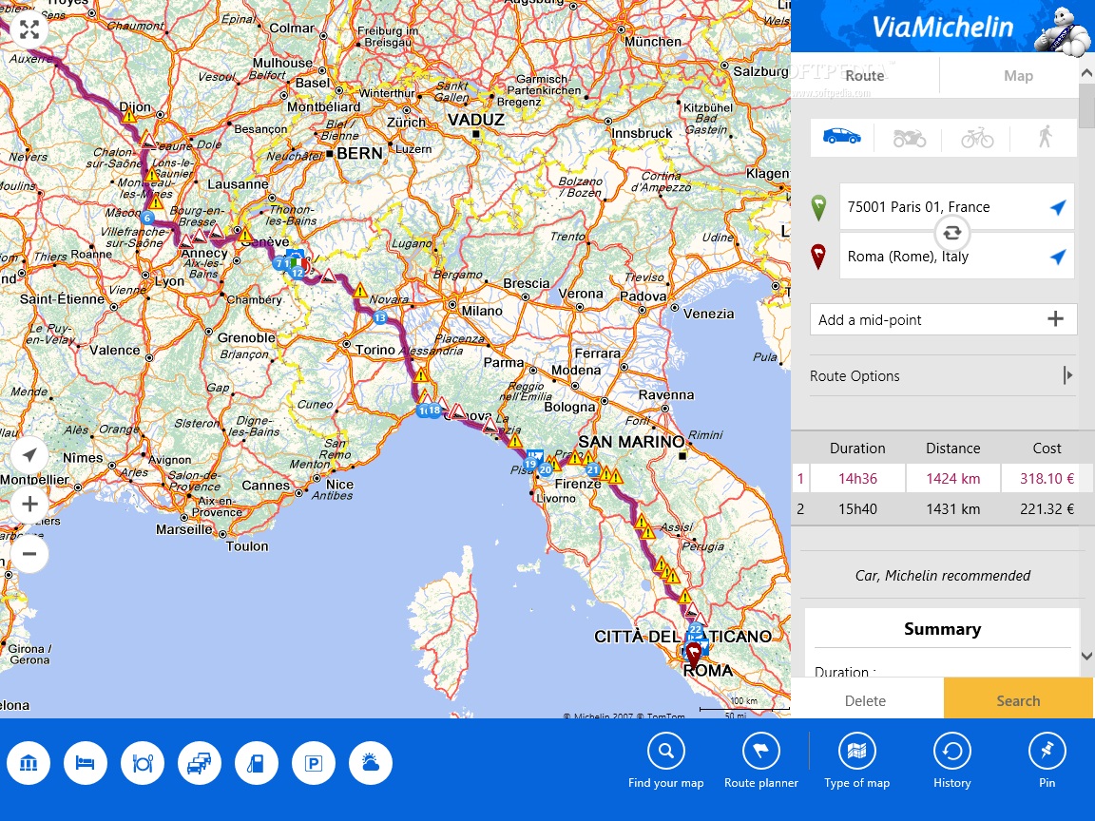Select route 1 with 14h36 duration
The width and height of the screenshot is (1095, 821).
click(933, 478)
